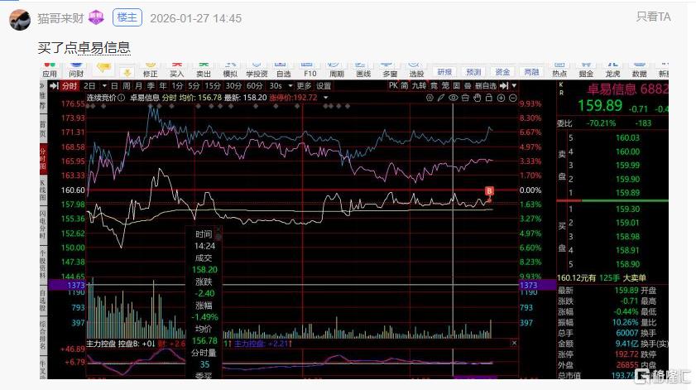696x390 pixels.
Task: Click 删自选 to remove from watchlist
Action: (486, 85)
